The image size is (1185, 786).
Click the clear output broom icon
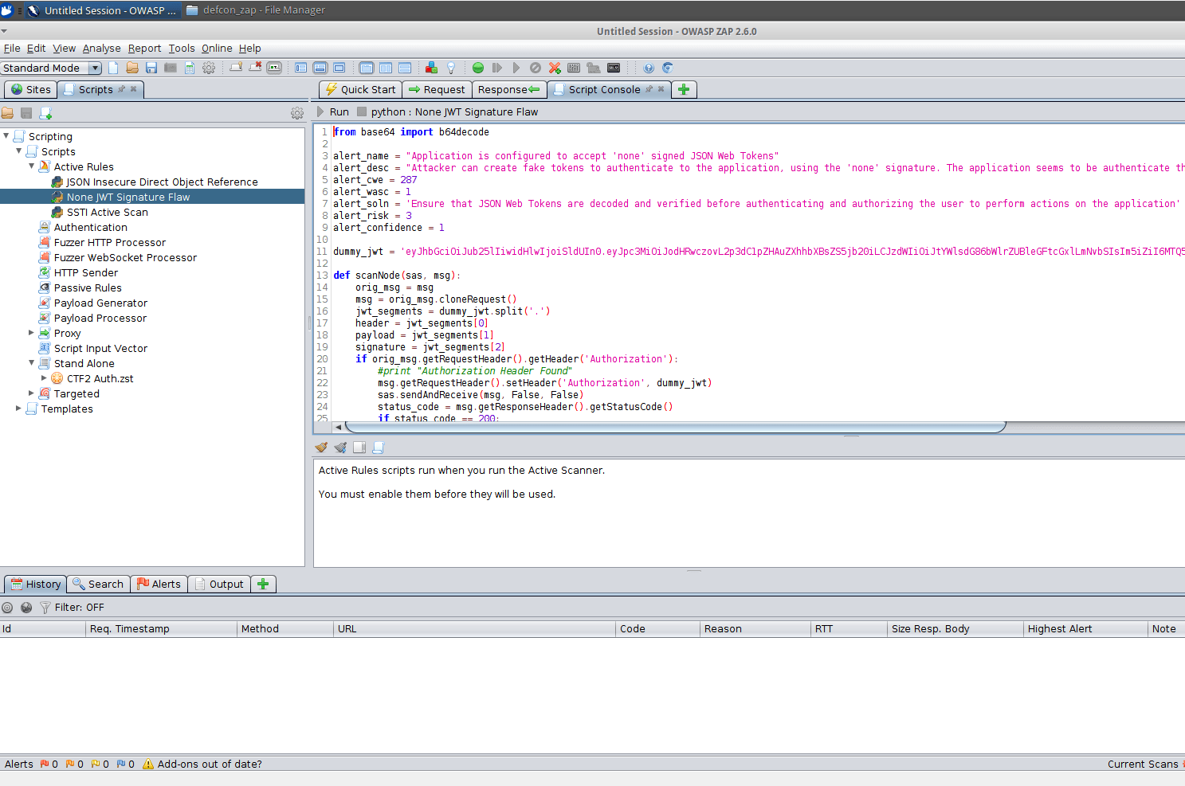(x=321, y=448)
